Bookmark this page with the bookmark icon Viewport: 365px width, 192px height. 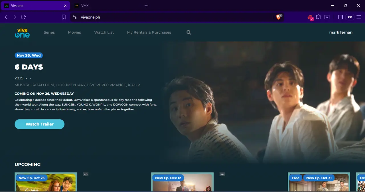(64, 17)
